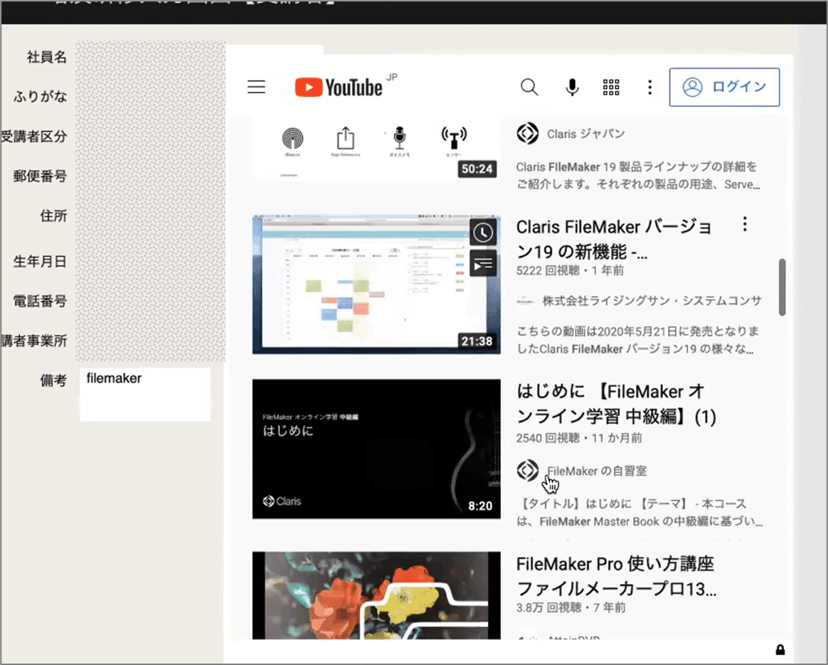828x665 pixels.
Task: Open more options for バージョン19 video
Action: 745,224
